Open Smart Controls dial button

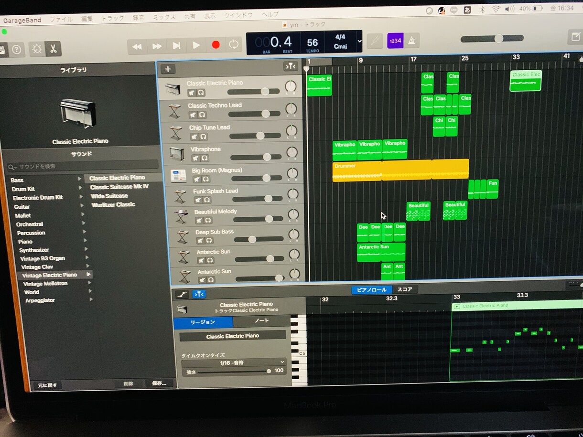pos(37,49)
